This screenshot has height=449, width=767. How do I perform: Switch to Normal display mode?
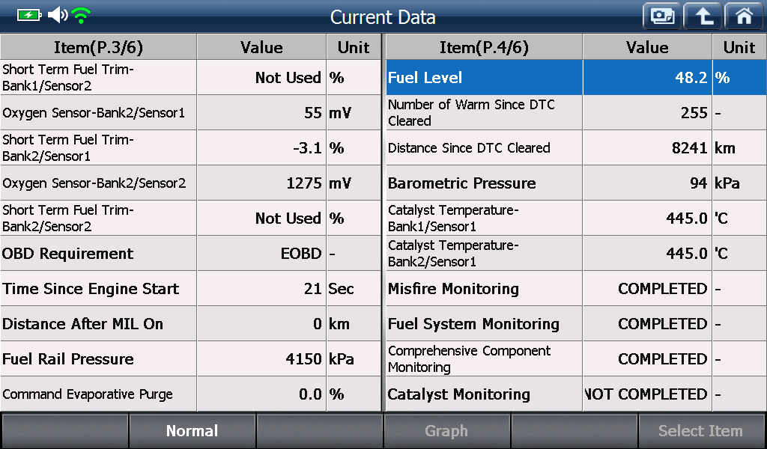pyautogui.click(x=192, y=431)
